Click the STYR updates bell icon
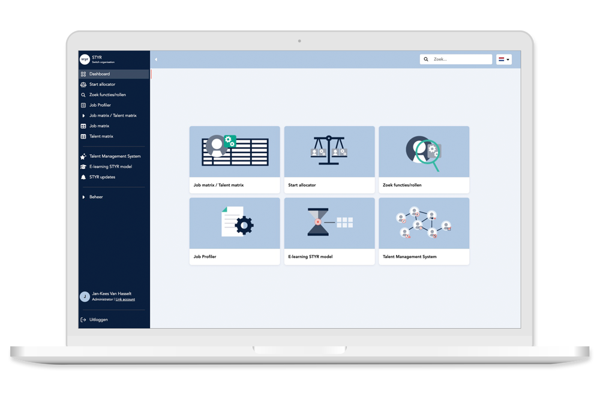600x405 pixels. (x=83, y=177)
